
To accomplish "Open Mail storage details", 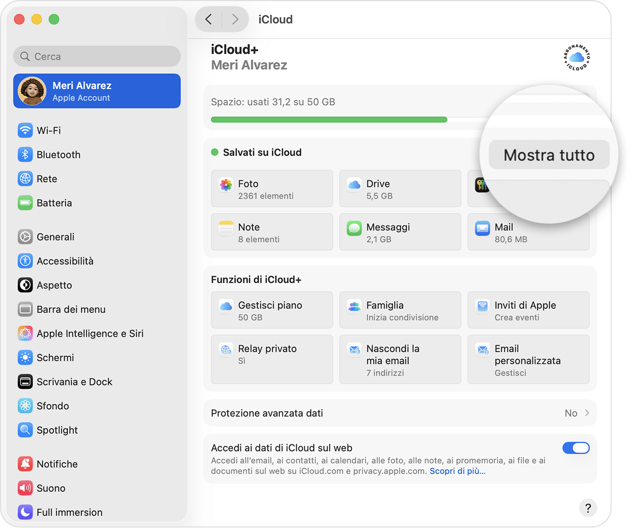I will pyautogui.click(x=528, y=232).
